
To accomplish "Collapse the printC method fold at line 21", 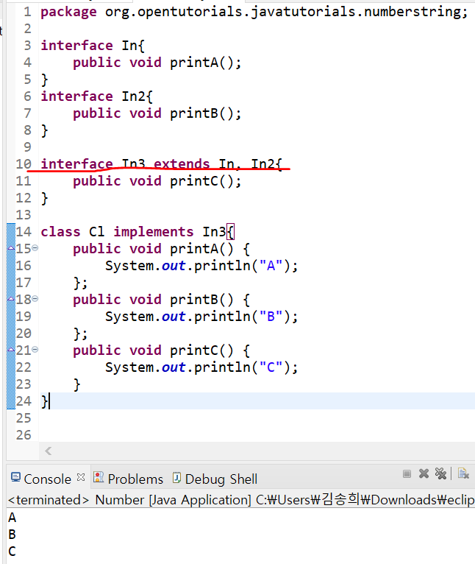I will pos(35,349).
